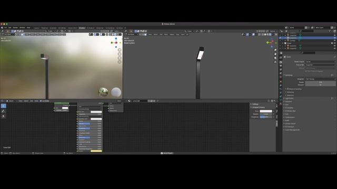
Task: Click Options button in left viewport header
Action: (117, 31)
